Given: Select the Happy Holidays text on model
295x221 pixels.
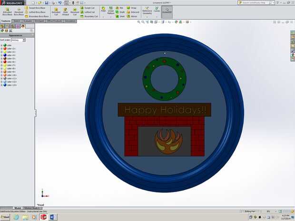Looking at the screenshot, I should pyautogui.click(x=165, y=110).
